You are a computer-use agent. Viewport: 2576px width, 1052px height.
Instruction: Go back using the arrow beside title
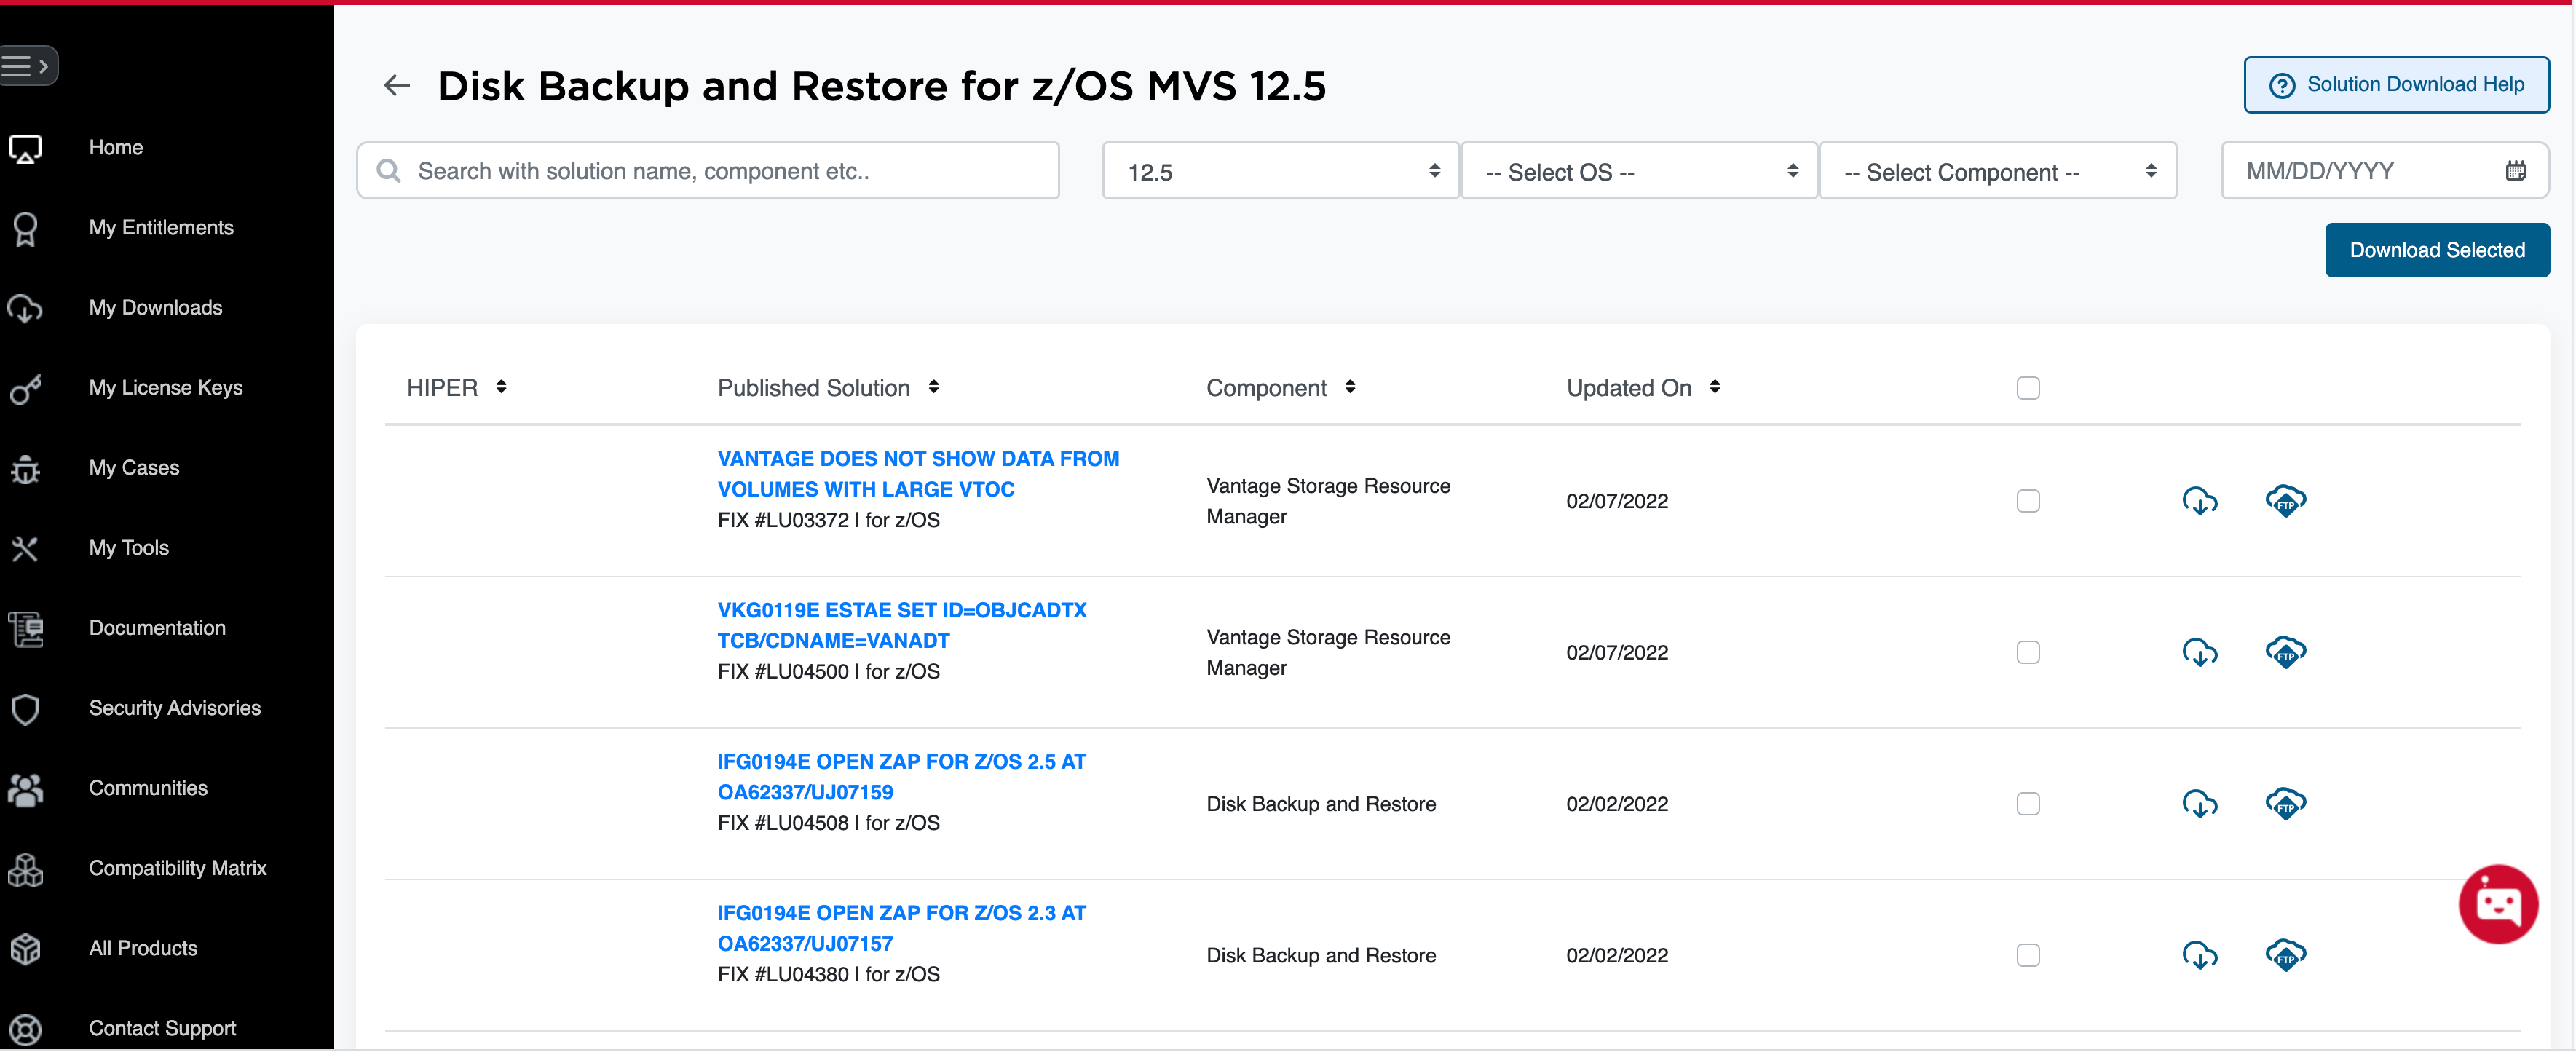point(397,85)
